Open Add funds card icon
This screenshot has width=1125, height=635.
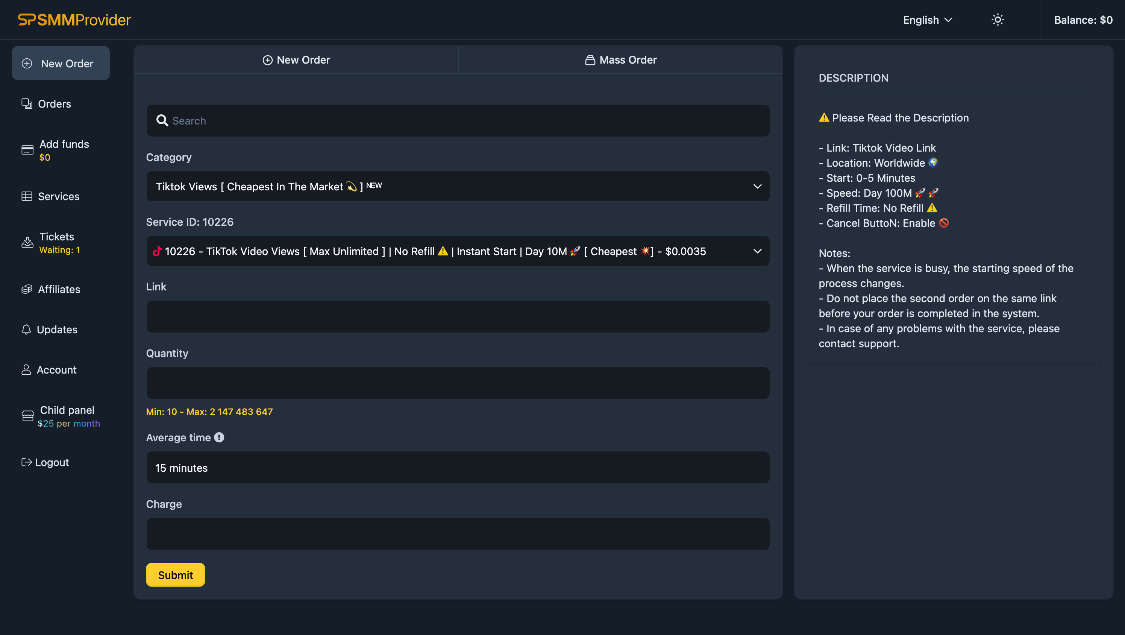[x=27, y=150]
